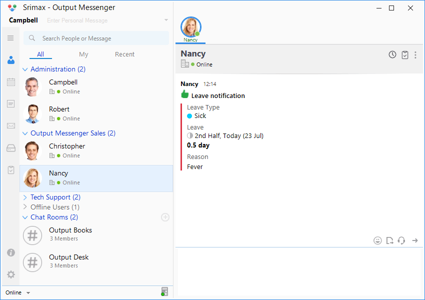Viewport: 425px width, 300px height.
Task: Click Campbell's avatar photo
Action: pos(32,87)
